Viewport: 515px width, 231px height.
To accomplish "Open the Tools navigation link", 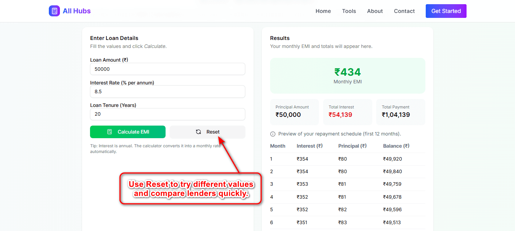I will pyautogui.click(x=349, y=11).
